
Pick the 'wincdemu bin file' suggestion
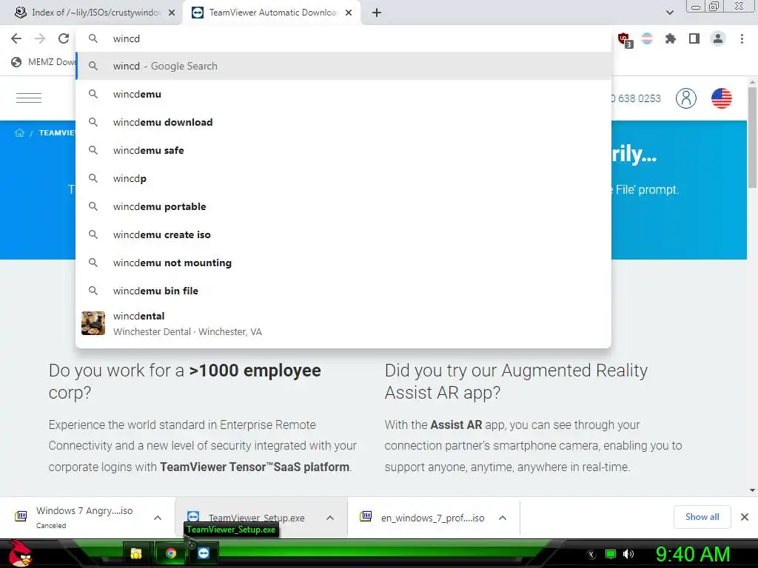(x=343, y=291)
